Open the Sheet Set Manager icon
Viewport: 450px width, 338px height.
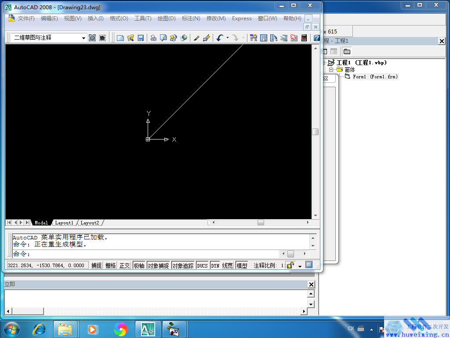[284, 38]
